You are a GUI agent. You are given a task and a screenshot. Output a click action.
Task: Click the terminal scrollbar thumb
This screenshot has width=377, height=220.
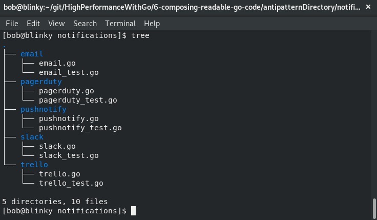374,208
